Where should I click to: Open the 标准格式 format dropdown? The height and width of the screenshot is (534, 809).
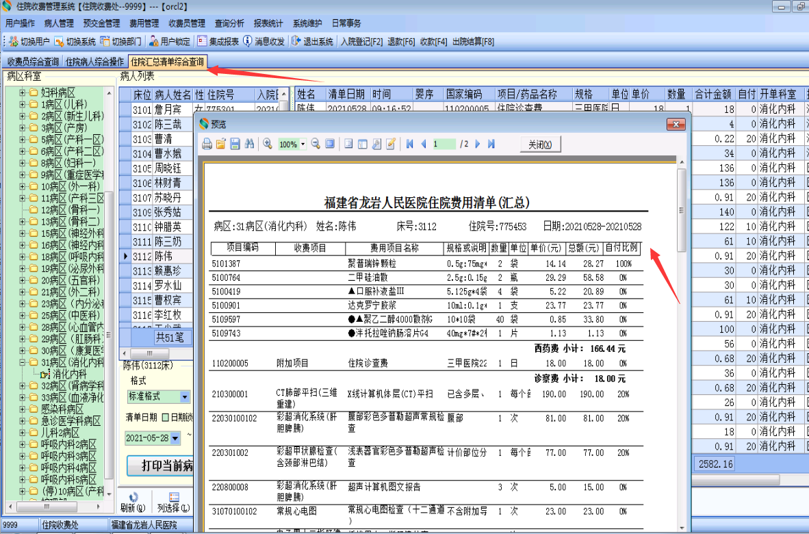pyautogui.click(x=185, y=397)
